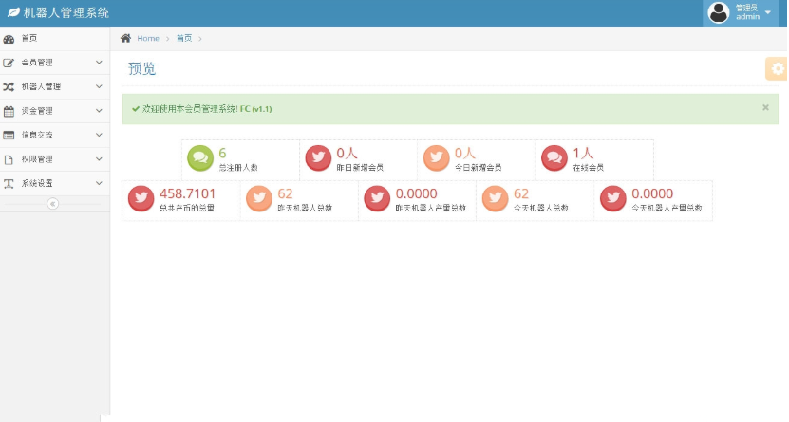Click the green checkmark in welcome alert
Image resolution: width=789 pixels, height=422 pixels.
pos(136,108)
